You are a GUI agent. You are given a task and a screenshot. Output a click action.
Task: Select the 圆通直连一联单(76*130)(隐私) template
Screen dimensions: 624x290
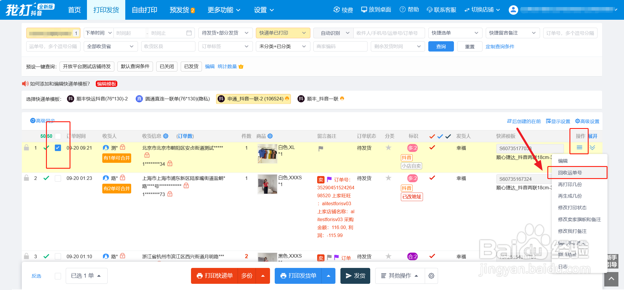coord(173,99)
